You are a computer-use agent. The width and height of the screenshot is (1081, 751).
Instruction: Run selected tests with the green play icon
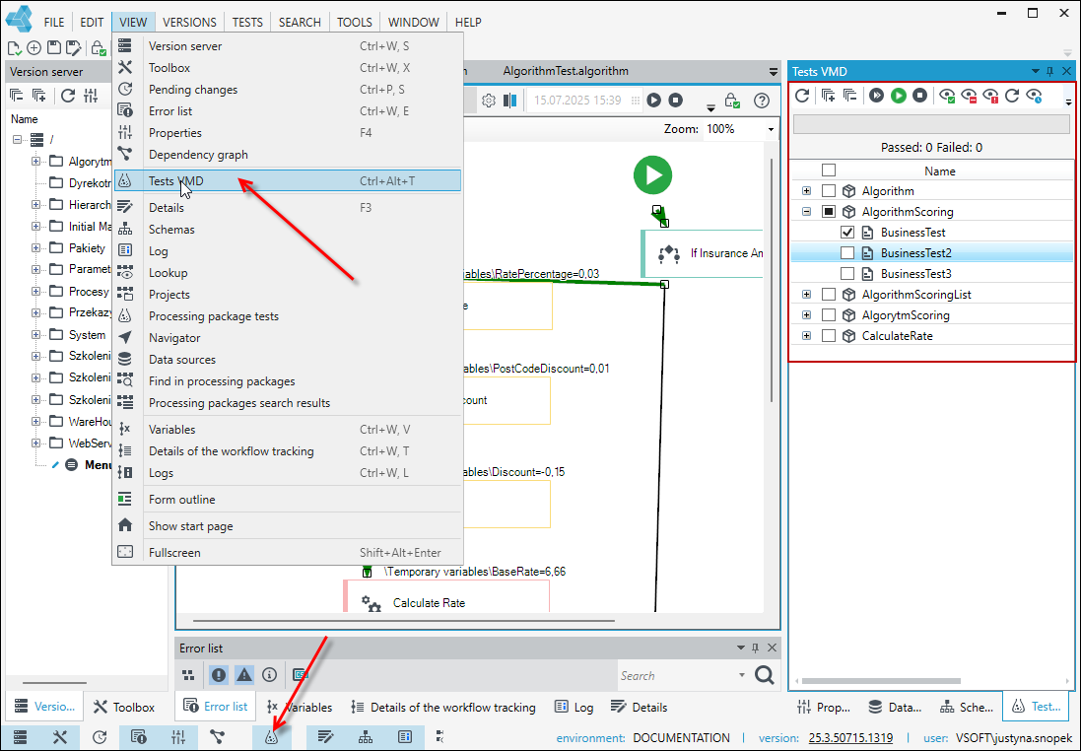click(899, 96)
